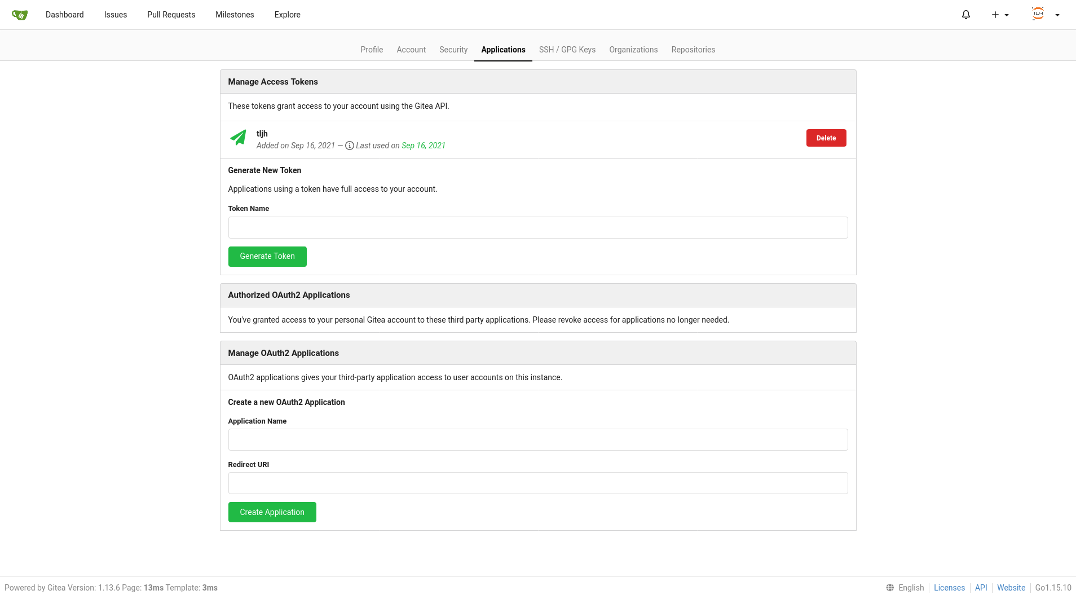Click the tljh token paper-plane icon
The height and width of the screenshot is (599, 1076).
238,138
